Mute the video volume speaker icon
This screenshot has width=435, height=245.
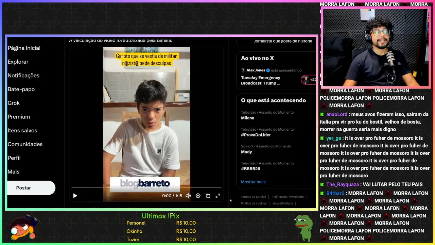pyautogui.click(x=188, y=196)
